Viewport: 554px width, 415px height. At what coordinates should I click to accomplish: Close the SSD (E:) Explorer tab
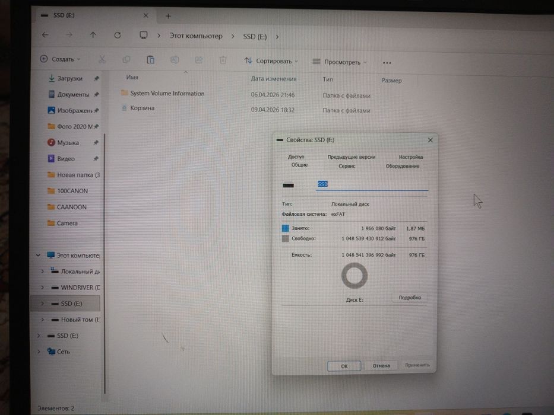tap(145, 15)
